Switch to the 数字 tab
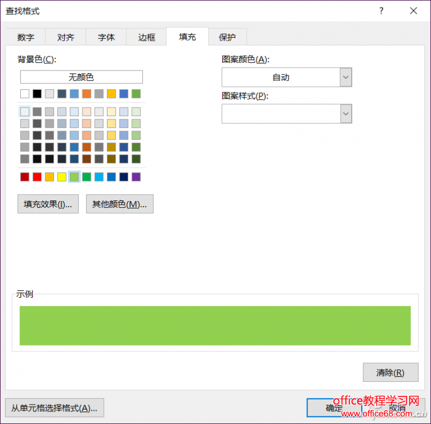The width and height of the screenshot is (431, 424). pyautogui.click(x=26, y=37)
